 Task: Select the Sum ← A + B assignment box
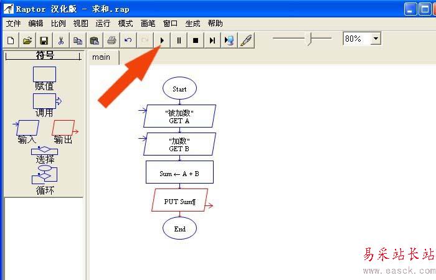point(179,172)
